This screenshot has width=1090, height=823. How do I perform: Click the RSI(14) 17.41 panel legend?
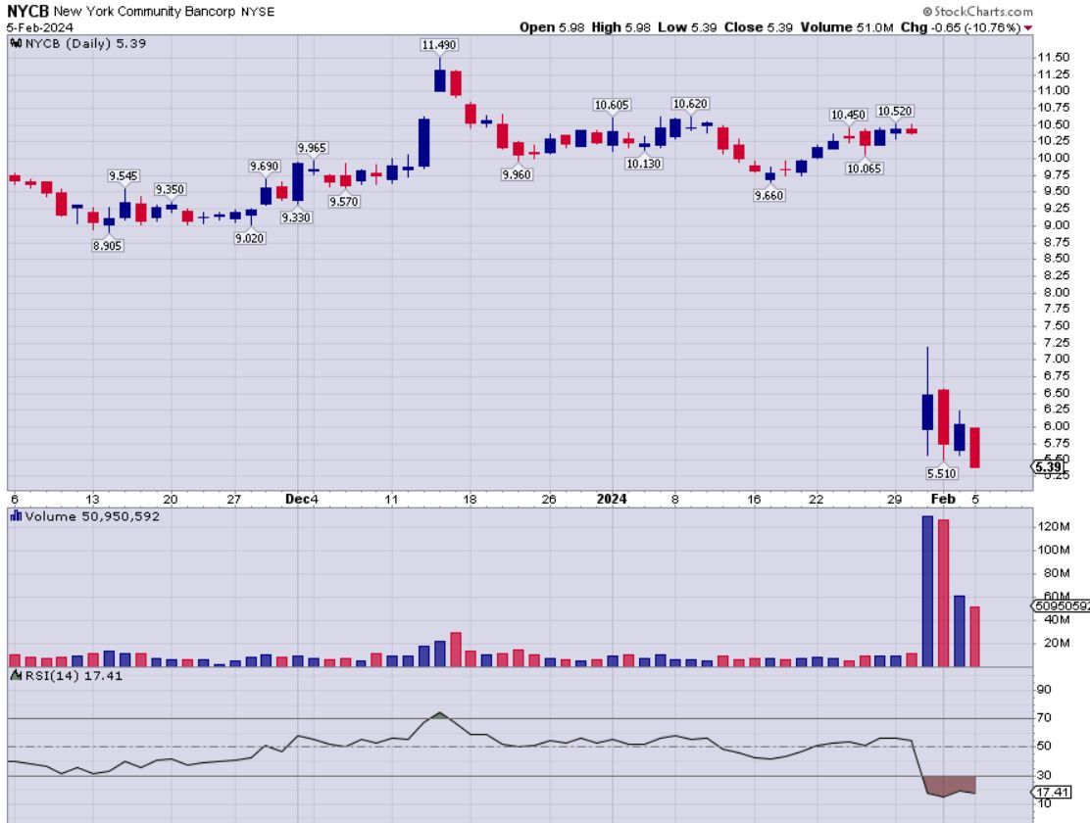74,676
